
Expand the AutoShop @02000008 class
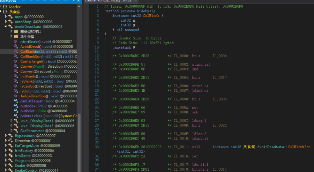pos(6,21)
